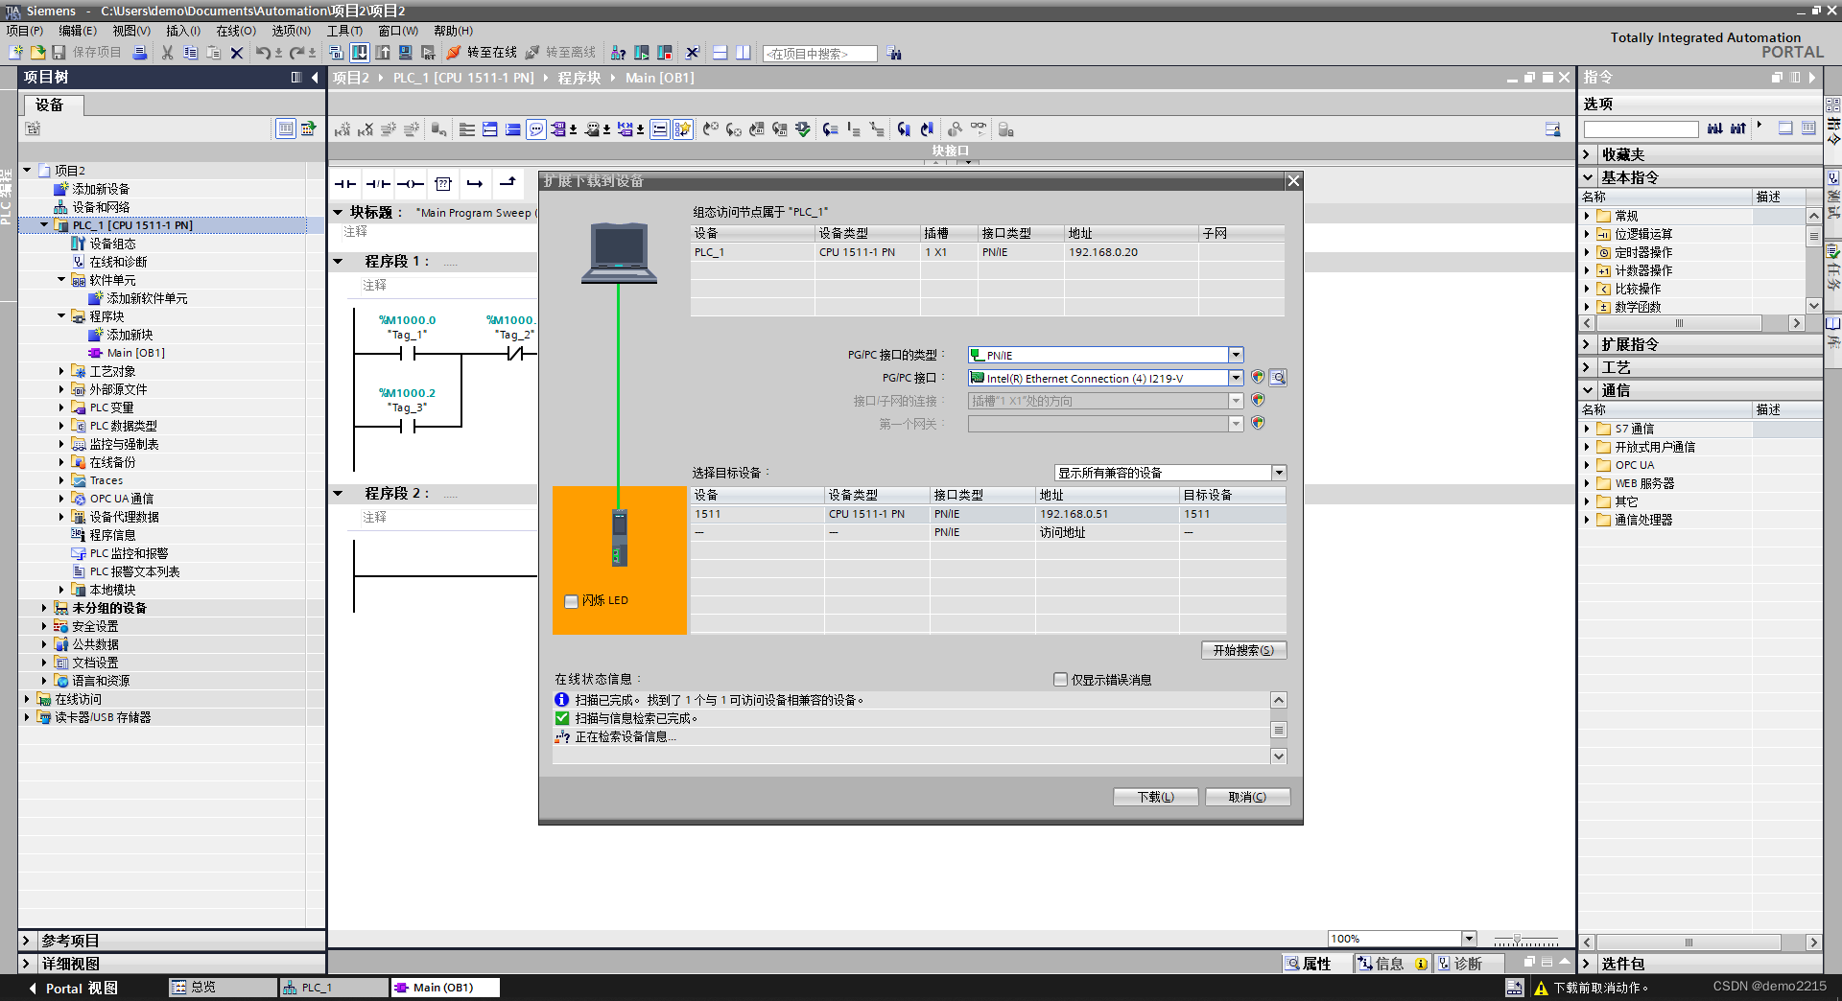Open the 窗口(W) menu
The height and width of the screenshot is (1001, 1842).
(397, 31)
